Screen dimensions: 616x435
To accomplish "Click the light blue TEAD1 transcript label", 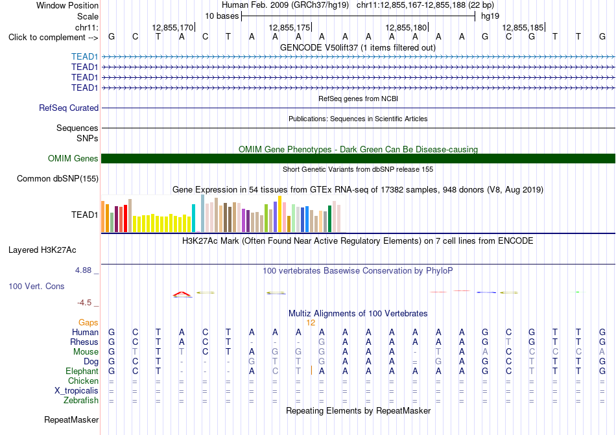I will click(84, 57).
